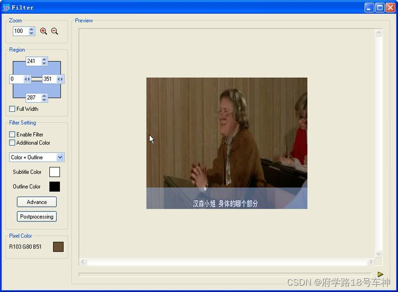Click the preview scrollbar up arrow

(x=378, y=33)
